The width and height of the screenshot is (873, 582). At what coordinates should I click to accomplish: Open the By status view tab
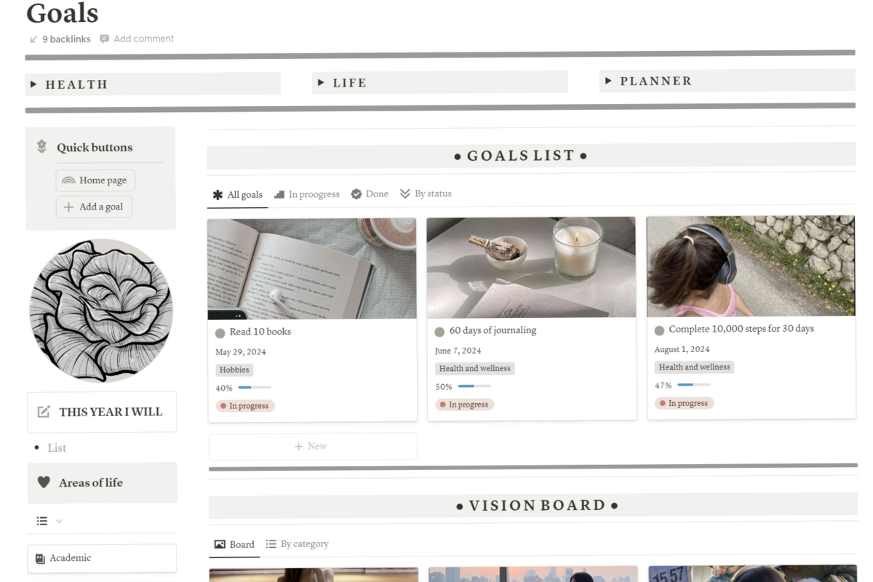pyautogui.click(x=426, y=194)
